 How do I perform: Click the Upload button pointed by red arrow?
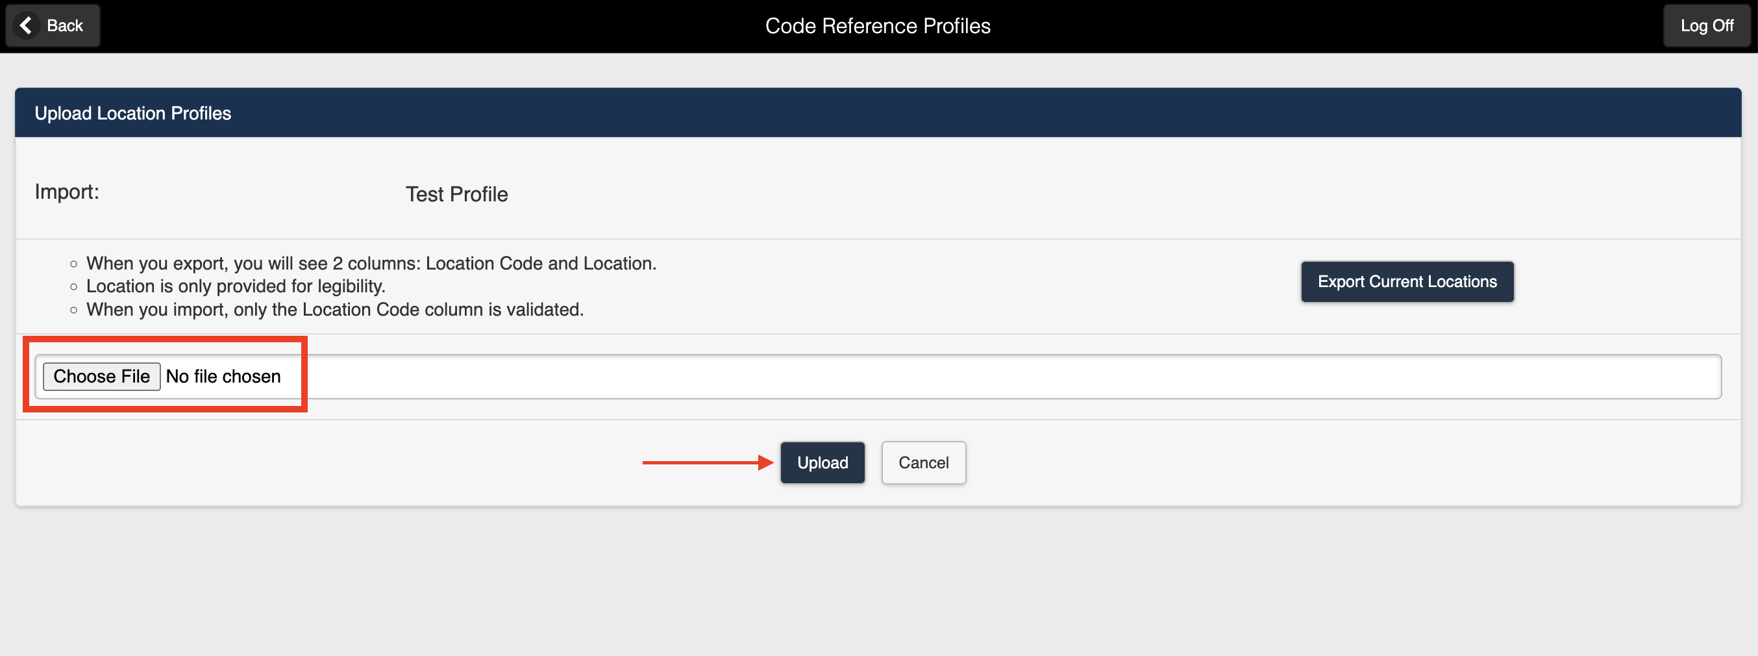(822, 462)
